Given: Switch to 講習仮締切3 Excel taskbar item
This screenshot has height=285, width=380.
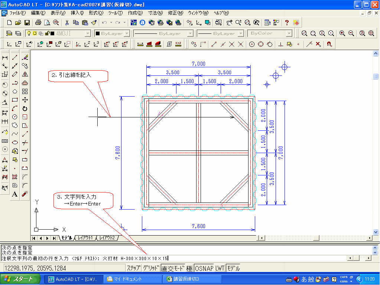Looking at the screenshot, I should click(192, 279).
